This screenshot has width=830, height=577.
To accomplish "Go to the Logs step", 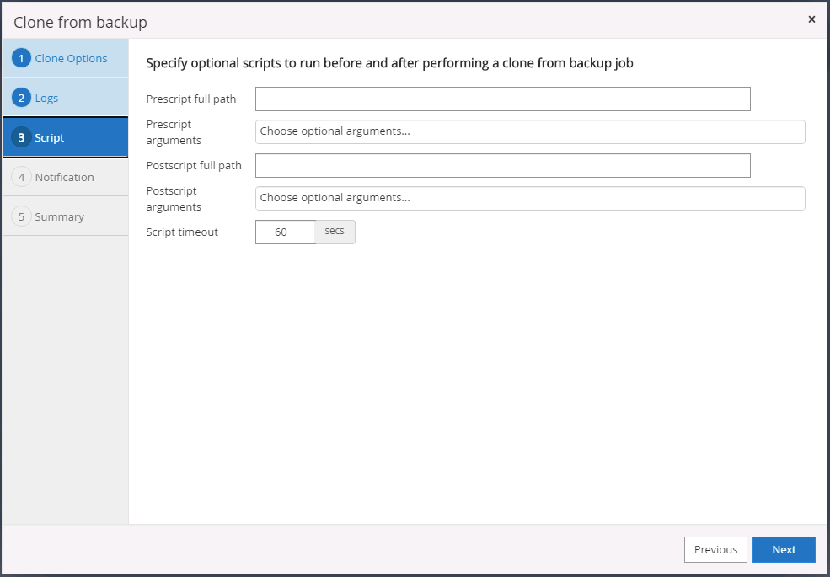I will pos(46,98).
